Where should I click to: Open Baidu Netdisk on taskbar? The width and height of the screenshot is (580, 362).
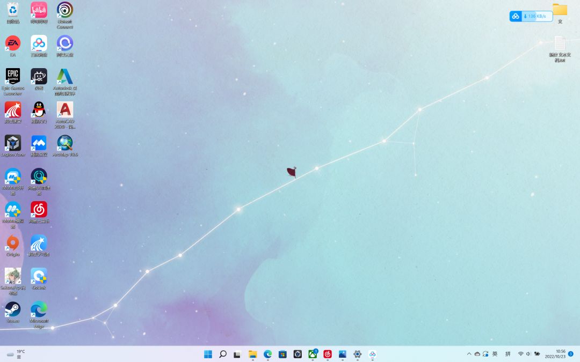[x=373, y=354]
